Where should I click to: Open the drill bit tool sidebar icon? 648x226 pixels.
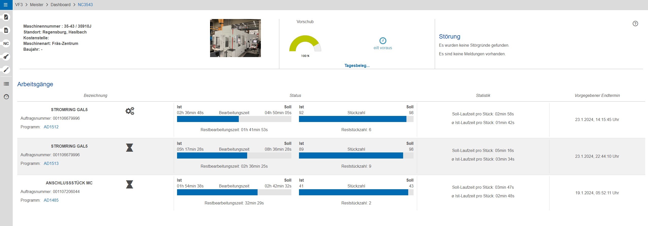(x=6, y=69)
